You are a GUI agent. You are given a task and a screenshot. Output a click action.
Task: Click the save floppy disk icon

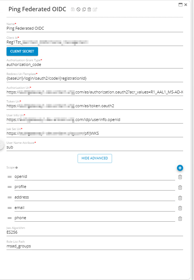73,9
